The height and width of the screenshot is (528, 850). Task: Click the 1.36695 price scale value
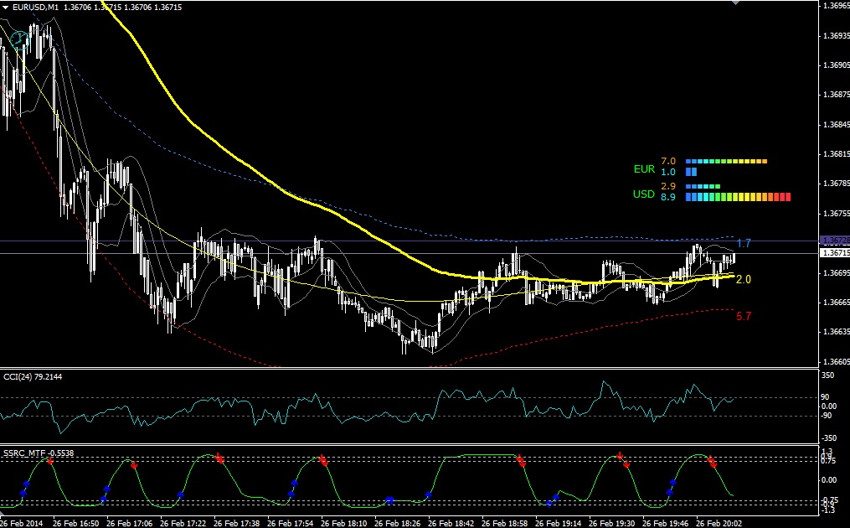pyautogui.click(x=837, y=272)
